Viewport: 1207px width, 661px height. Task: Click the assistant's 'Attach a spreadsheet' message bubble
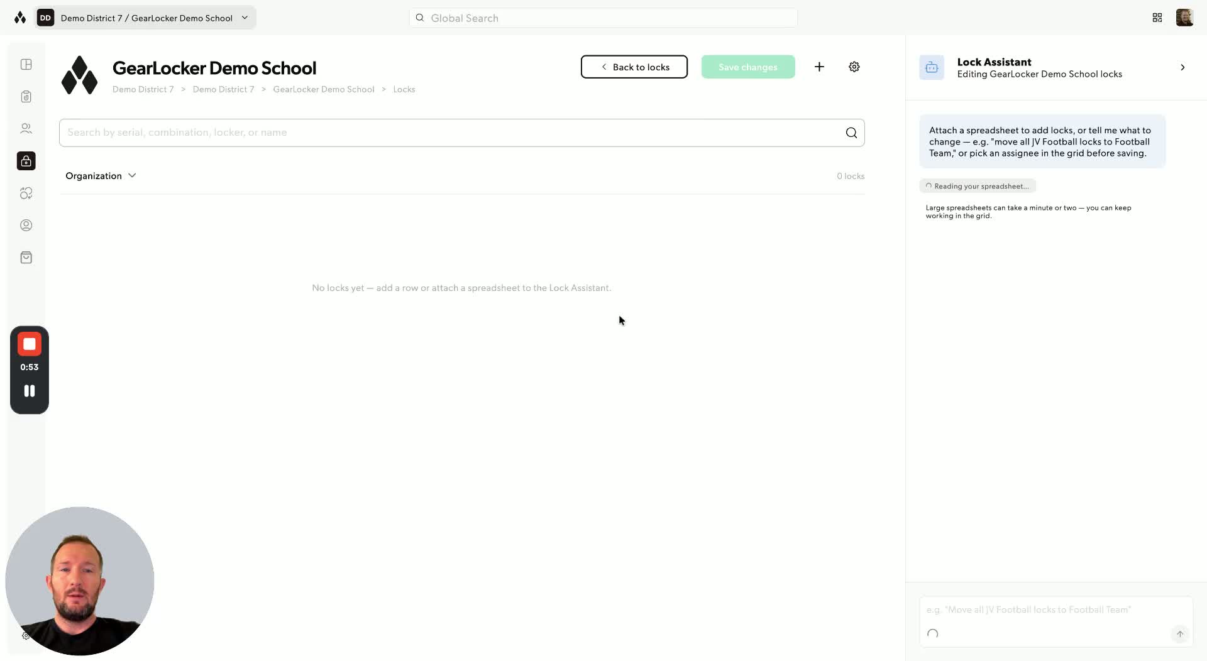click(1042, 141)
